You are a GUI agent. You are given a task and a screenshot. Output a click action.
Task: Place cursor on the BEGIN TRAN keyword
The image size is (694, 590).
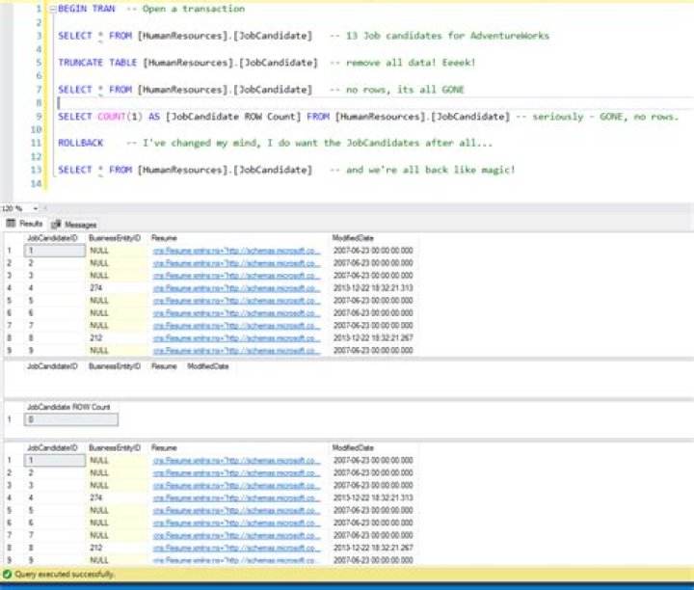87,9
